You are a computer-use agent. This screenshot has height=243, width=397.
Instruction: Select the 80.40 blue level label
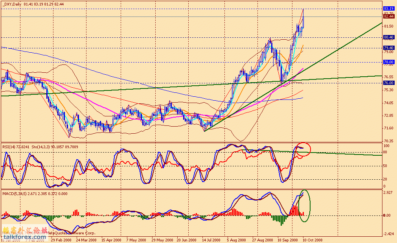pyautogui.click(x=389, y=37)
